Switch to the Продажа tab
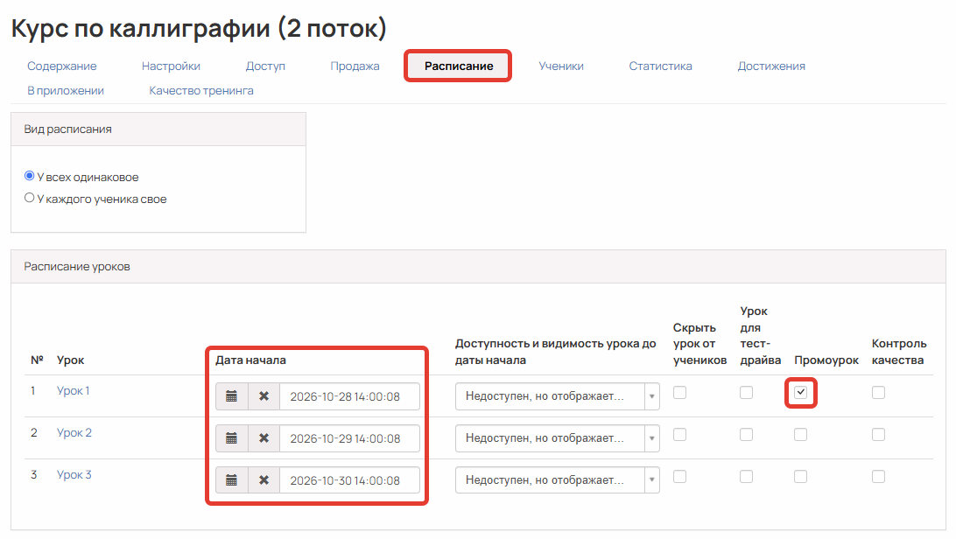The height and width of the screenshot is (539, 956). coord(355,66)
